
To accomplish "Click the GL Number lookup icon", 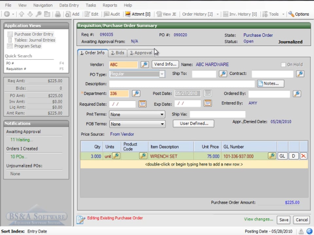I will 272,156.
